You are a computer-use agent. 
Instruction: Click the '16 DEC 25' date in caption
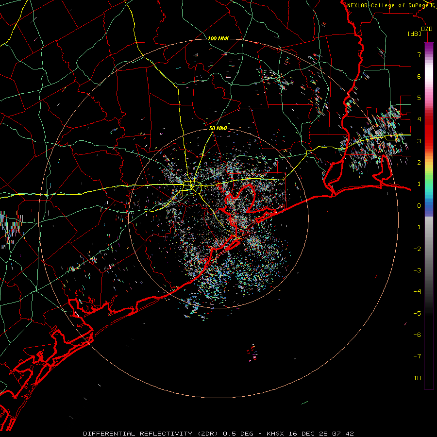[x=308, y=434]
